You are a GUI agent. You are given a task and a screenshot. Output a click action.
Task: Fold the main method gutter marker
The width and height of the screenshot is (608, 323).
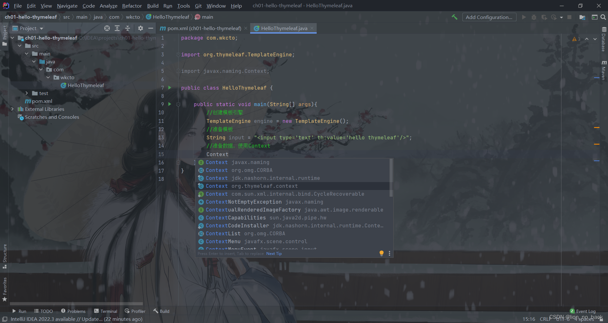tap(178, 104)
